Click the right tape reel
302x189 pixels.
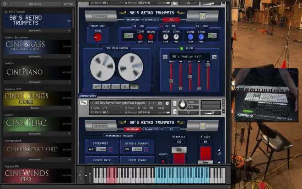130,67
